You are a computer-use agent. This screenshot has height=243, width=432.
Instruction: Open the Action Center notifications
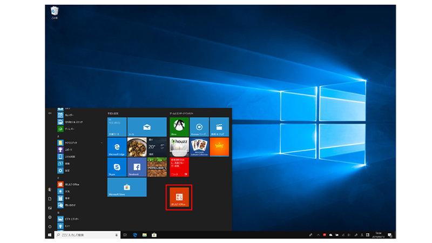click(390, 235)
